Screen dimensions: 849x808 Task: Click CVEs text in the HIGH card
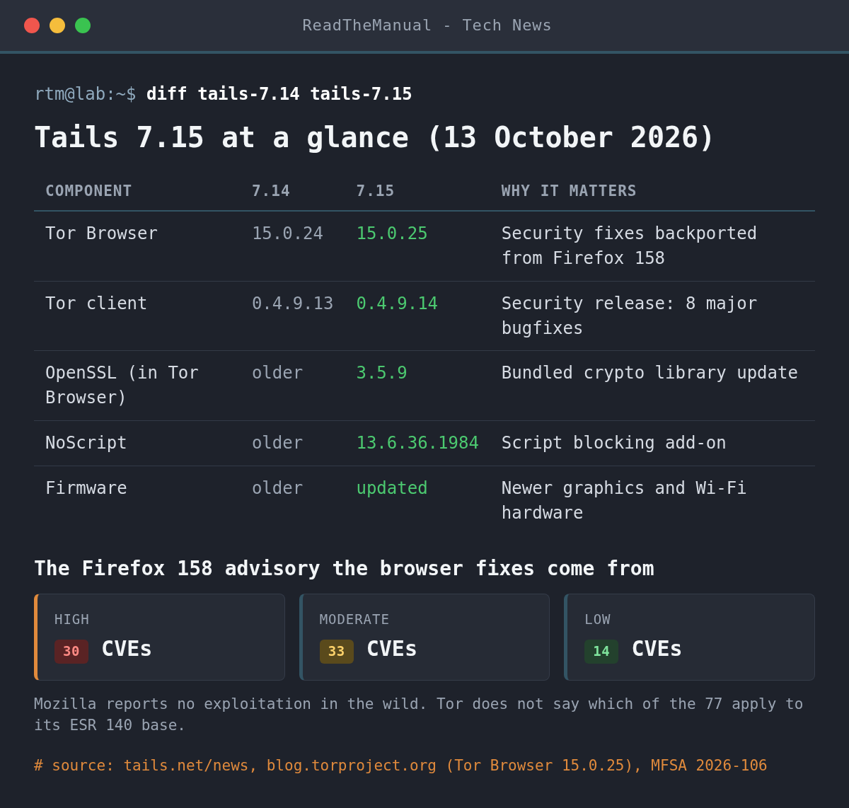pos(127,650)
